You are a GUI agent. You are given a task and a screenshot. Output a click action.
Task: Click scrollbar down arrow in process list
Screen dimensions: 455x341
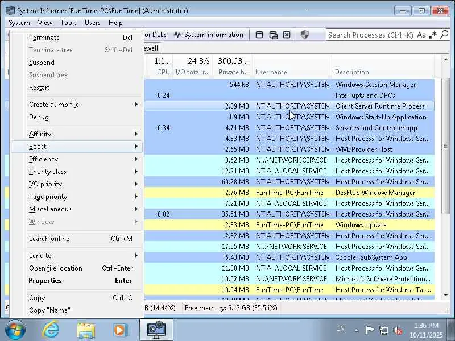point(445,295)
